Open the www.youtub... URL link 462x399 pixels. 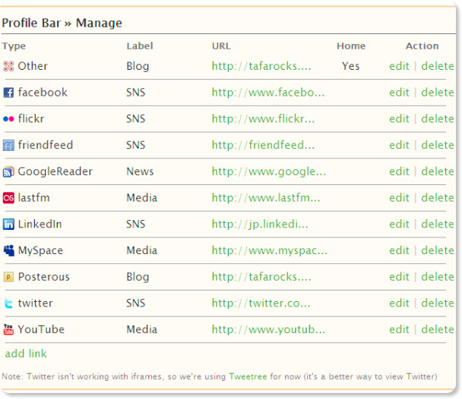269,330
